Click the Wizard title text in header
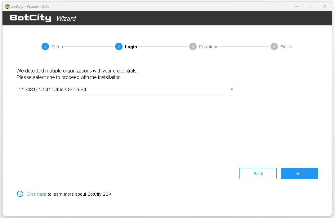The image size is (335, 218). pos(66,18)
